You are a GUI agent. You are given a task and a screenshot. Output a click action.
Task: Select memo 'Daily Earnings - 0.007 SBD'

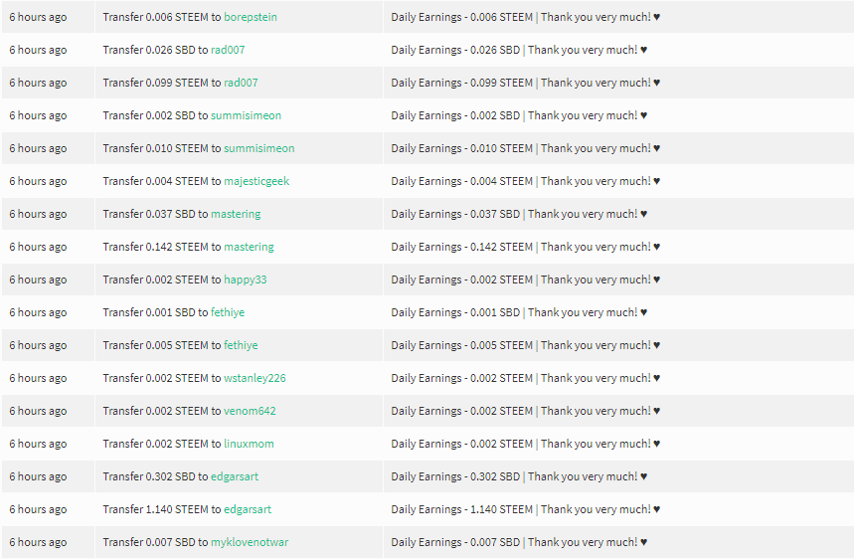455,542
